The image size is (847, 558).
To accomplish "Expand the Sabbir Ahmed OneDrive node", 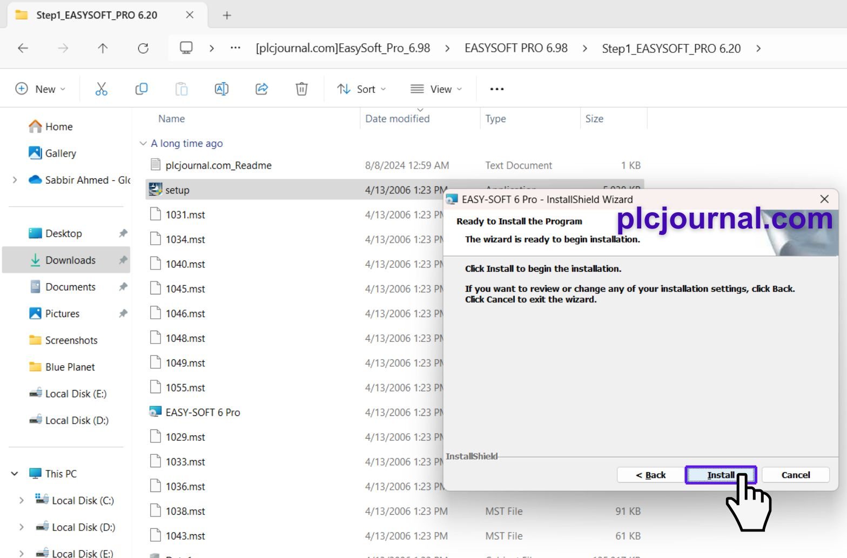I will 15,180.
